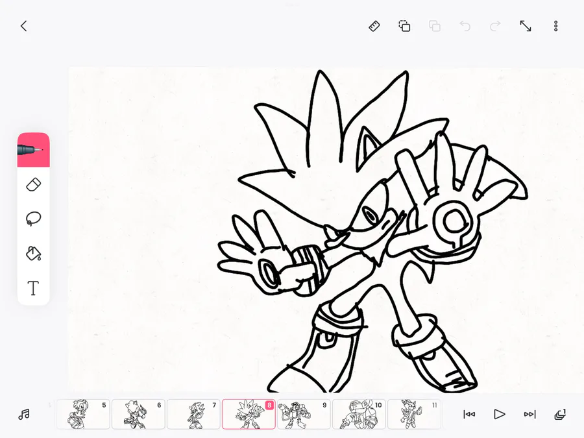
Task: Expand canvas to full screen
Action: click(526, 26)
